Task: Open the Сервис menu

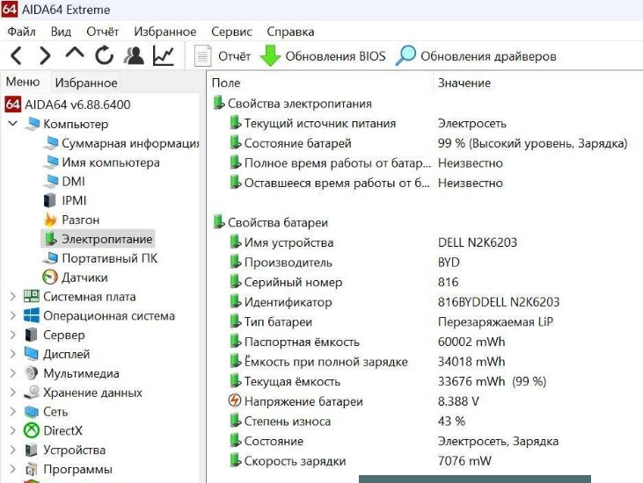Action: pyautogui.click(x=231, y=32)
